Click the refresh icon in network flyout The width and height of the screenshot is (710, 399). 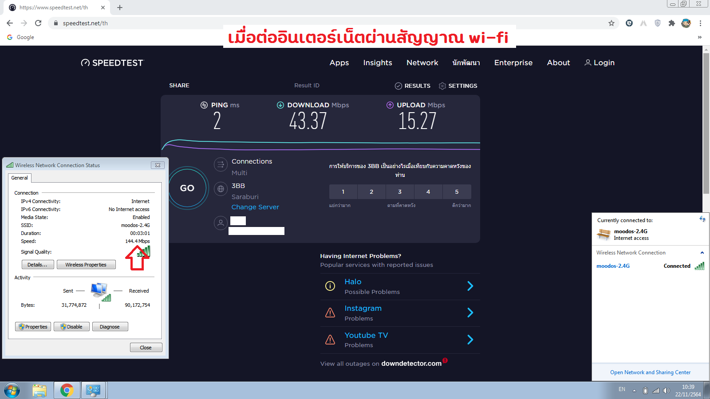coord(702,219)
